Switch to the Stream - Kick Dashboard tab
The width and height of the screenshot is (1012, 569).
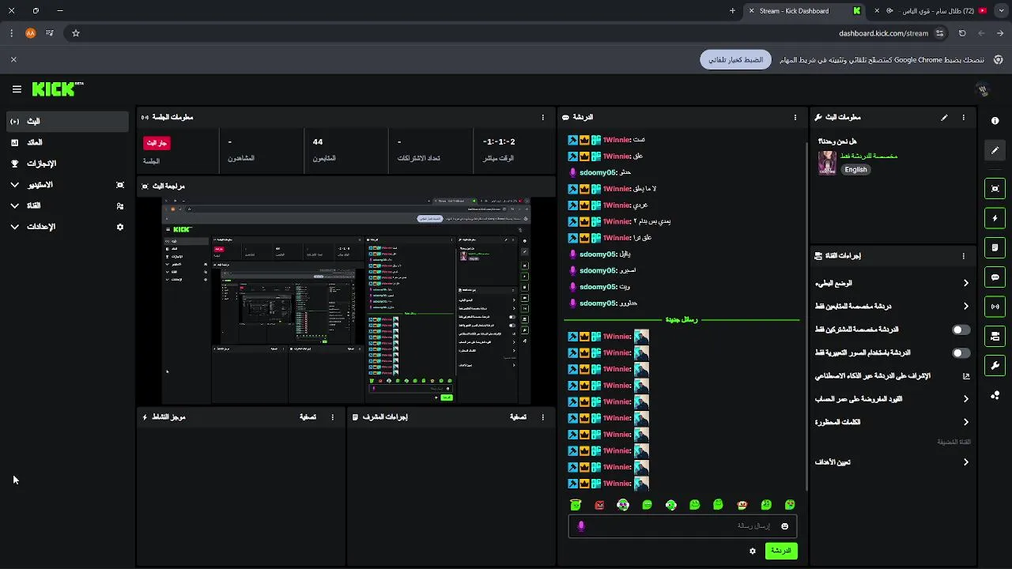(805, 11)
